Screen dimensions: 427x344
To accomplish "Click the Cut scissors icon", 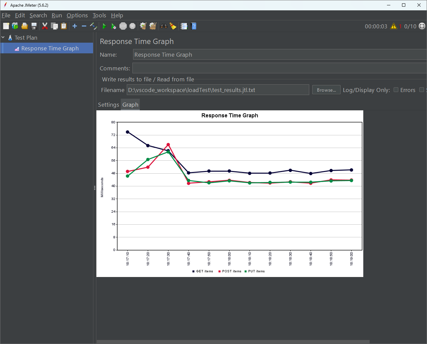I will (45, 26).
